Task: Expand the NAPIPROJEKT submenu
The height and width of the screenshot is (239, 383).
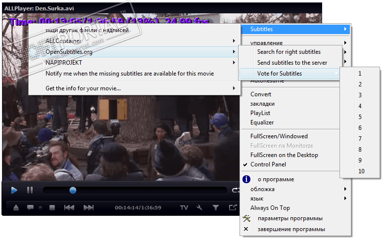Action: point(134,63)
